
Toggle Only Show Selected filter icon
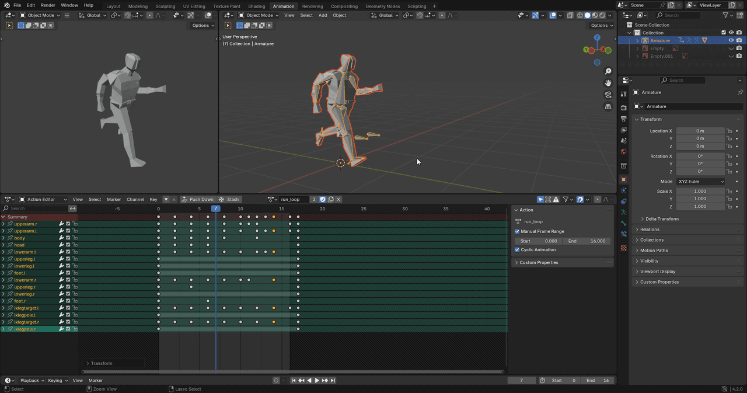[x=540, y=199]
